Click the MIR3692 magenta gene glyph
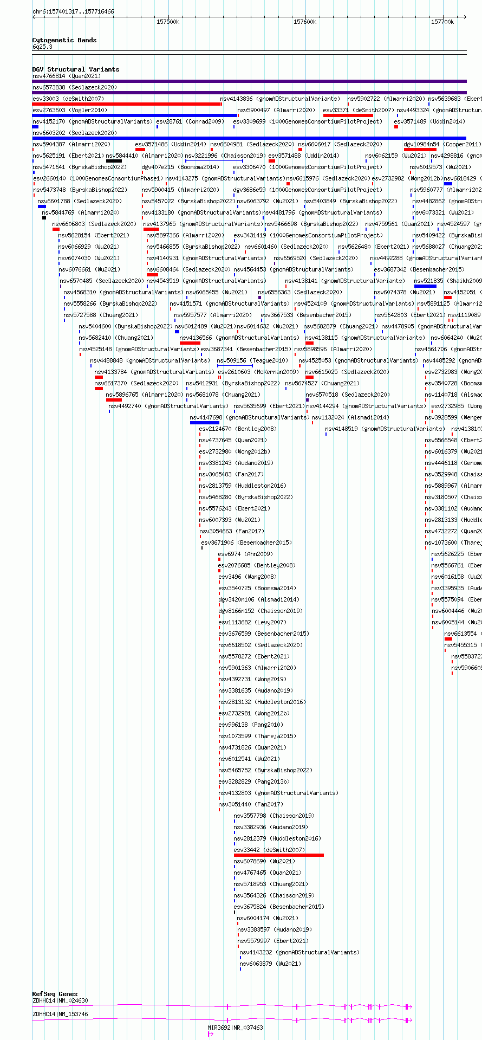The width and height of the screenshot is (482, 1040). [x=211, y=1034]
